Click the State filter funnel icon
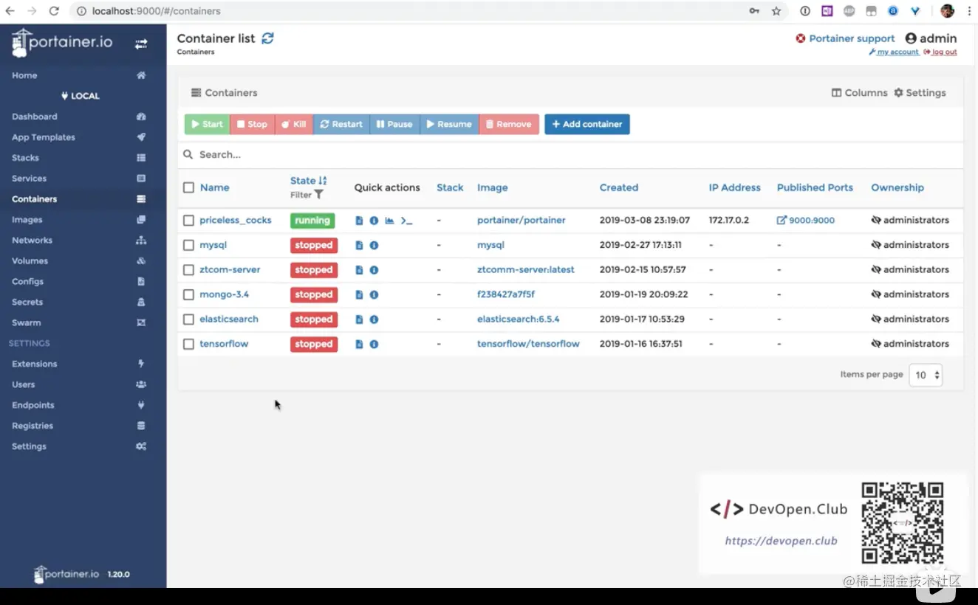The width and height of the screenshot is (978, 605). 318,195
